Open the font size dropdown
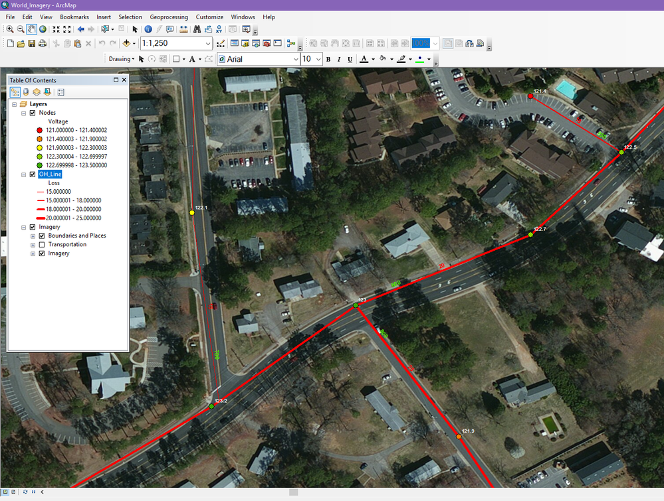This screenshot has width=664, height=501. pos(318,59)
